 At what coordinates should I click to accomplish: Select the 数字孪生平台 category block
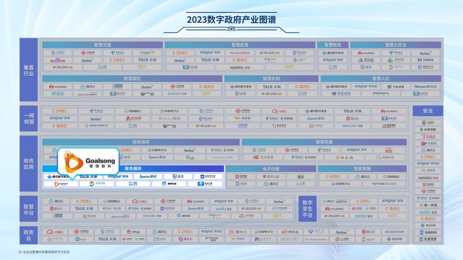[307, 209]
